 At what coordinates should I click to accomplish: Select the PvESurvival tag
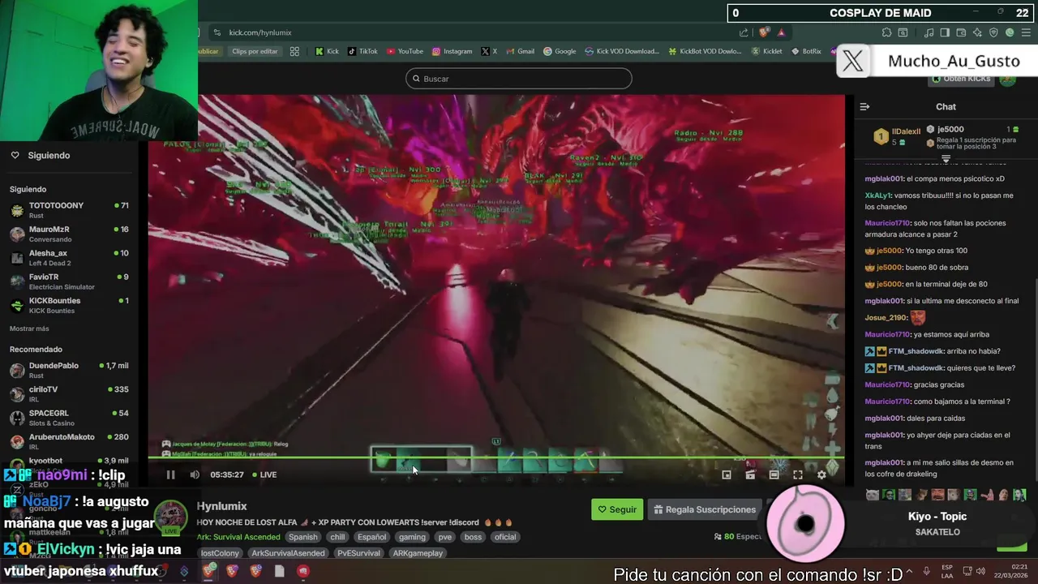(358, 553)
